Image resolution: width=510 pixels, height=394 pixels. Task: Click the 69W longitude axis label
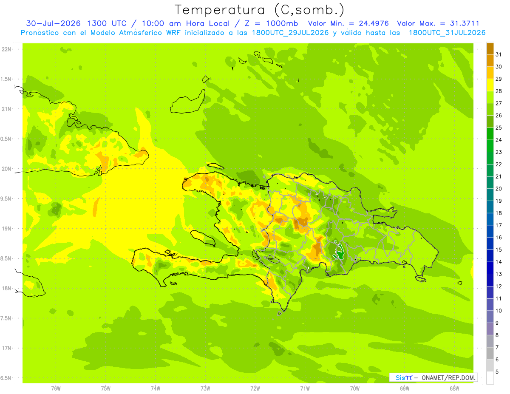405,388
